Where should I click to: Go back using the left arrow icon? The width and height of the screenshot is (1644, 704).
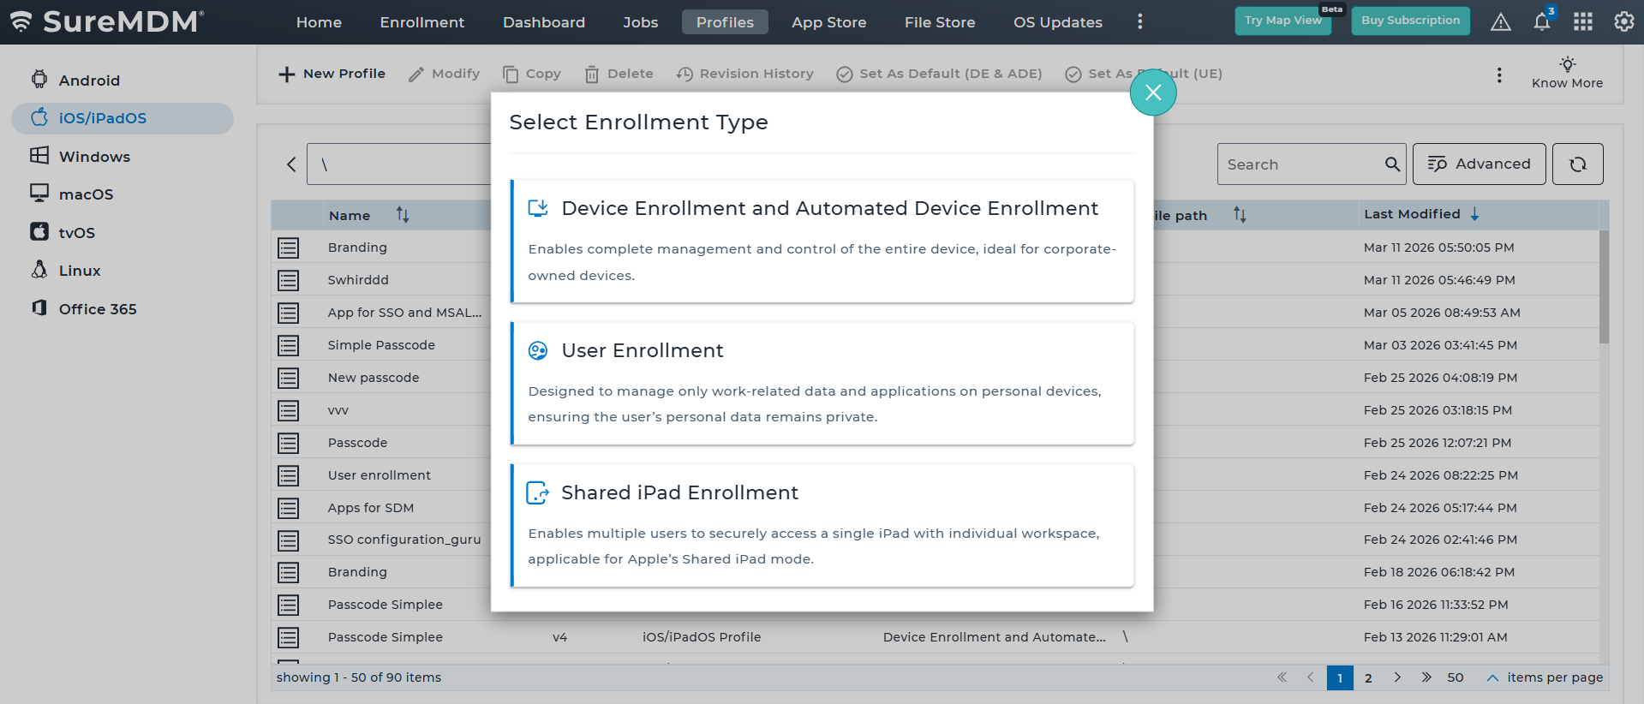[x=291, y=164]
